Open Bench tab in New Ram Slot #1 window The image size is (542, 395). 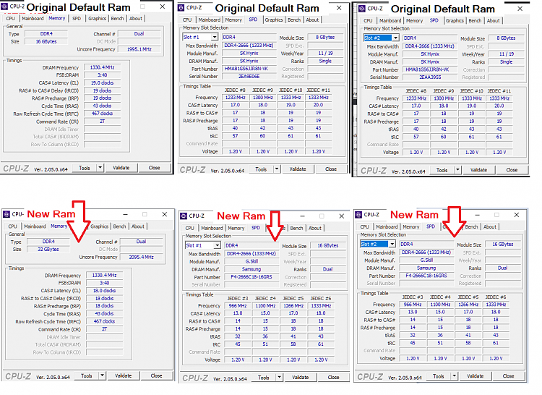(x=296, y=229)
